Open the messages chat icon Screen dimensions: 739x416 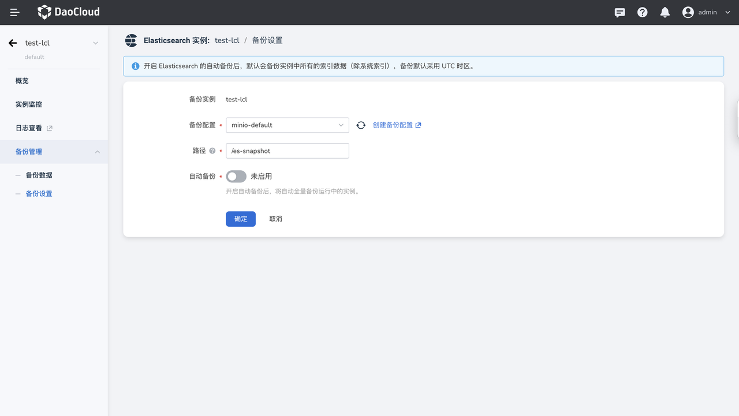[x=619, y=12]
